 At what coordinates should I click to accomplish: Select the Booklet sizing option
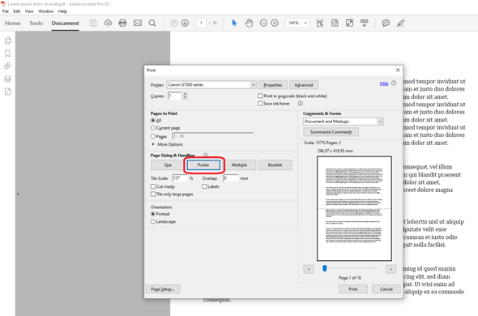(275, 164)
